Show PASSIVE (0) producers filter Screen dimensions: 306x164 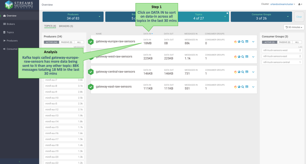point(66,42)
